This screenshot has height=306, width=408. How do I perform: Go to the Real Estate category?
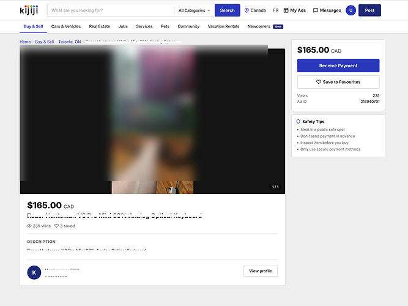coord(99,26)
